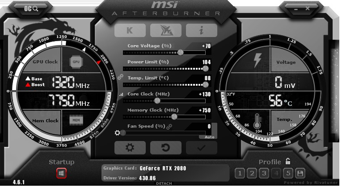Viewport: 342px width, 187px height.
Task: Click the 4.6.1 version number
Action: (x=18, y=182)
